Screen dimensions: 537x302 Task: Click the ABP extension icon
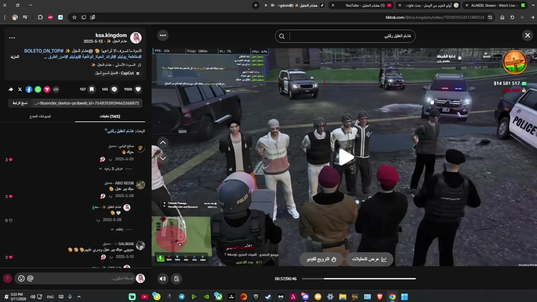pyautogui.click(x=50, y=17)
